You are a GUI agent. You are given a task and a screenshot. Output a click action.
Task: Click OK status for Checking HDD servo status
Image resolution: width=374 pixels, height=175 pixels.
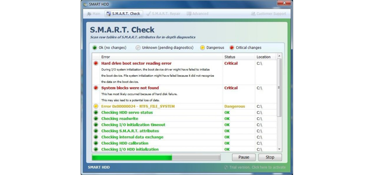tap(227, 113)
